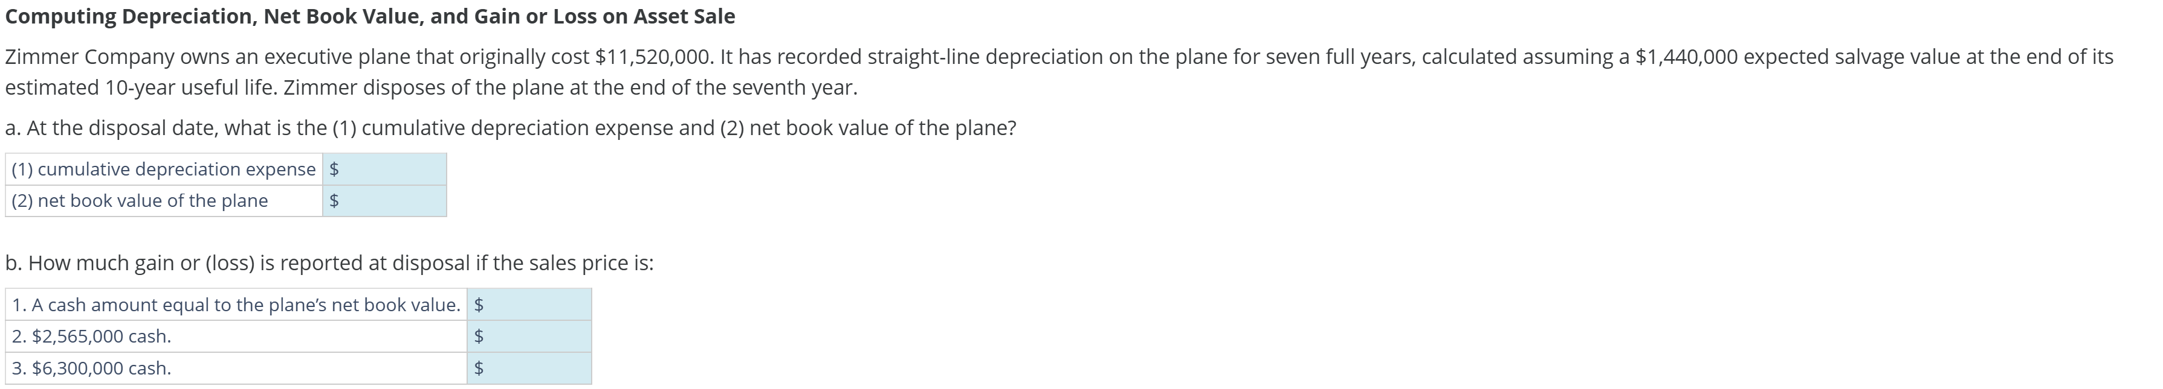Select the dollar sign on net book value row
Viewport: 2163px width, 389px height.
click(334, 200)
